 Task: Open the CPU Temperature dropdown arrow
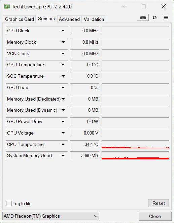[63, 145]
